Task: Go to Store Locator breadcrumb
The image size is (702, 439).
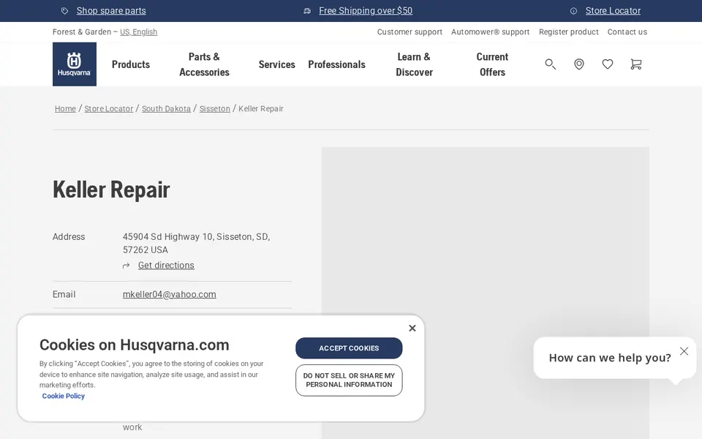Action: 109,108
